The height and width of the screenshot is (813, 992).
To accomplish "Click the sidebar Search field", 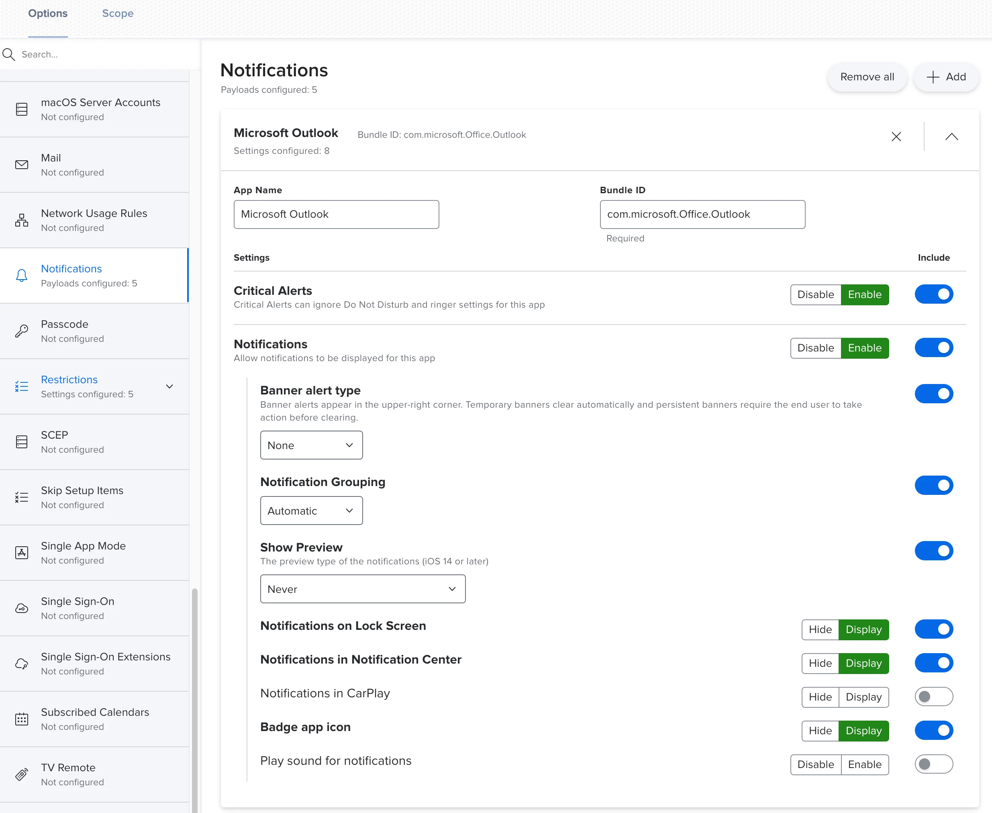I will coord(101,54).
